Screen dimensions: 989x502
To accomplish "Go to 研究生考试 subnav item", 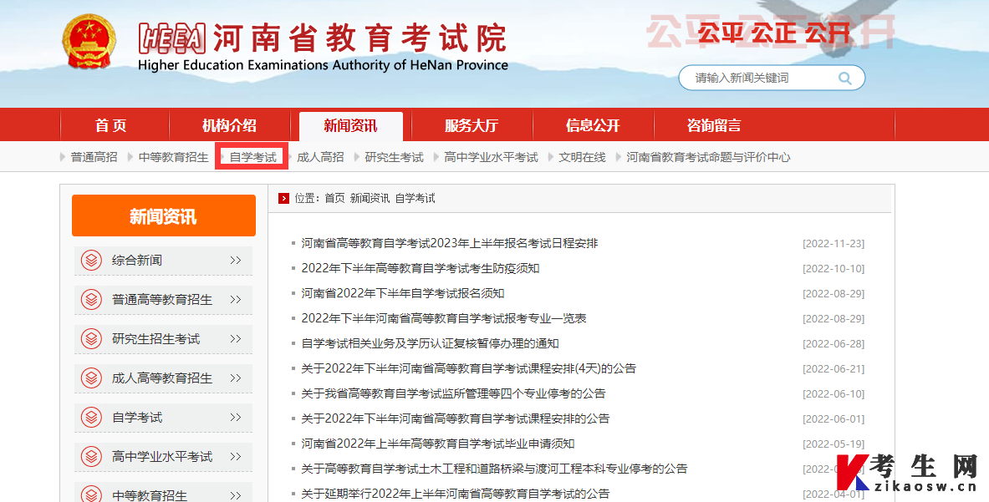I will coord(395,158).
